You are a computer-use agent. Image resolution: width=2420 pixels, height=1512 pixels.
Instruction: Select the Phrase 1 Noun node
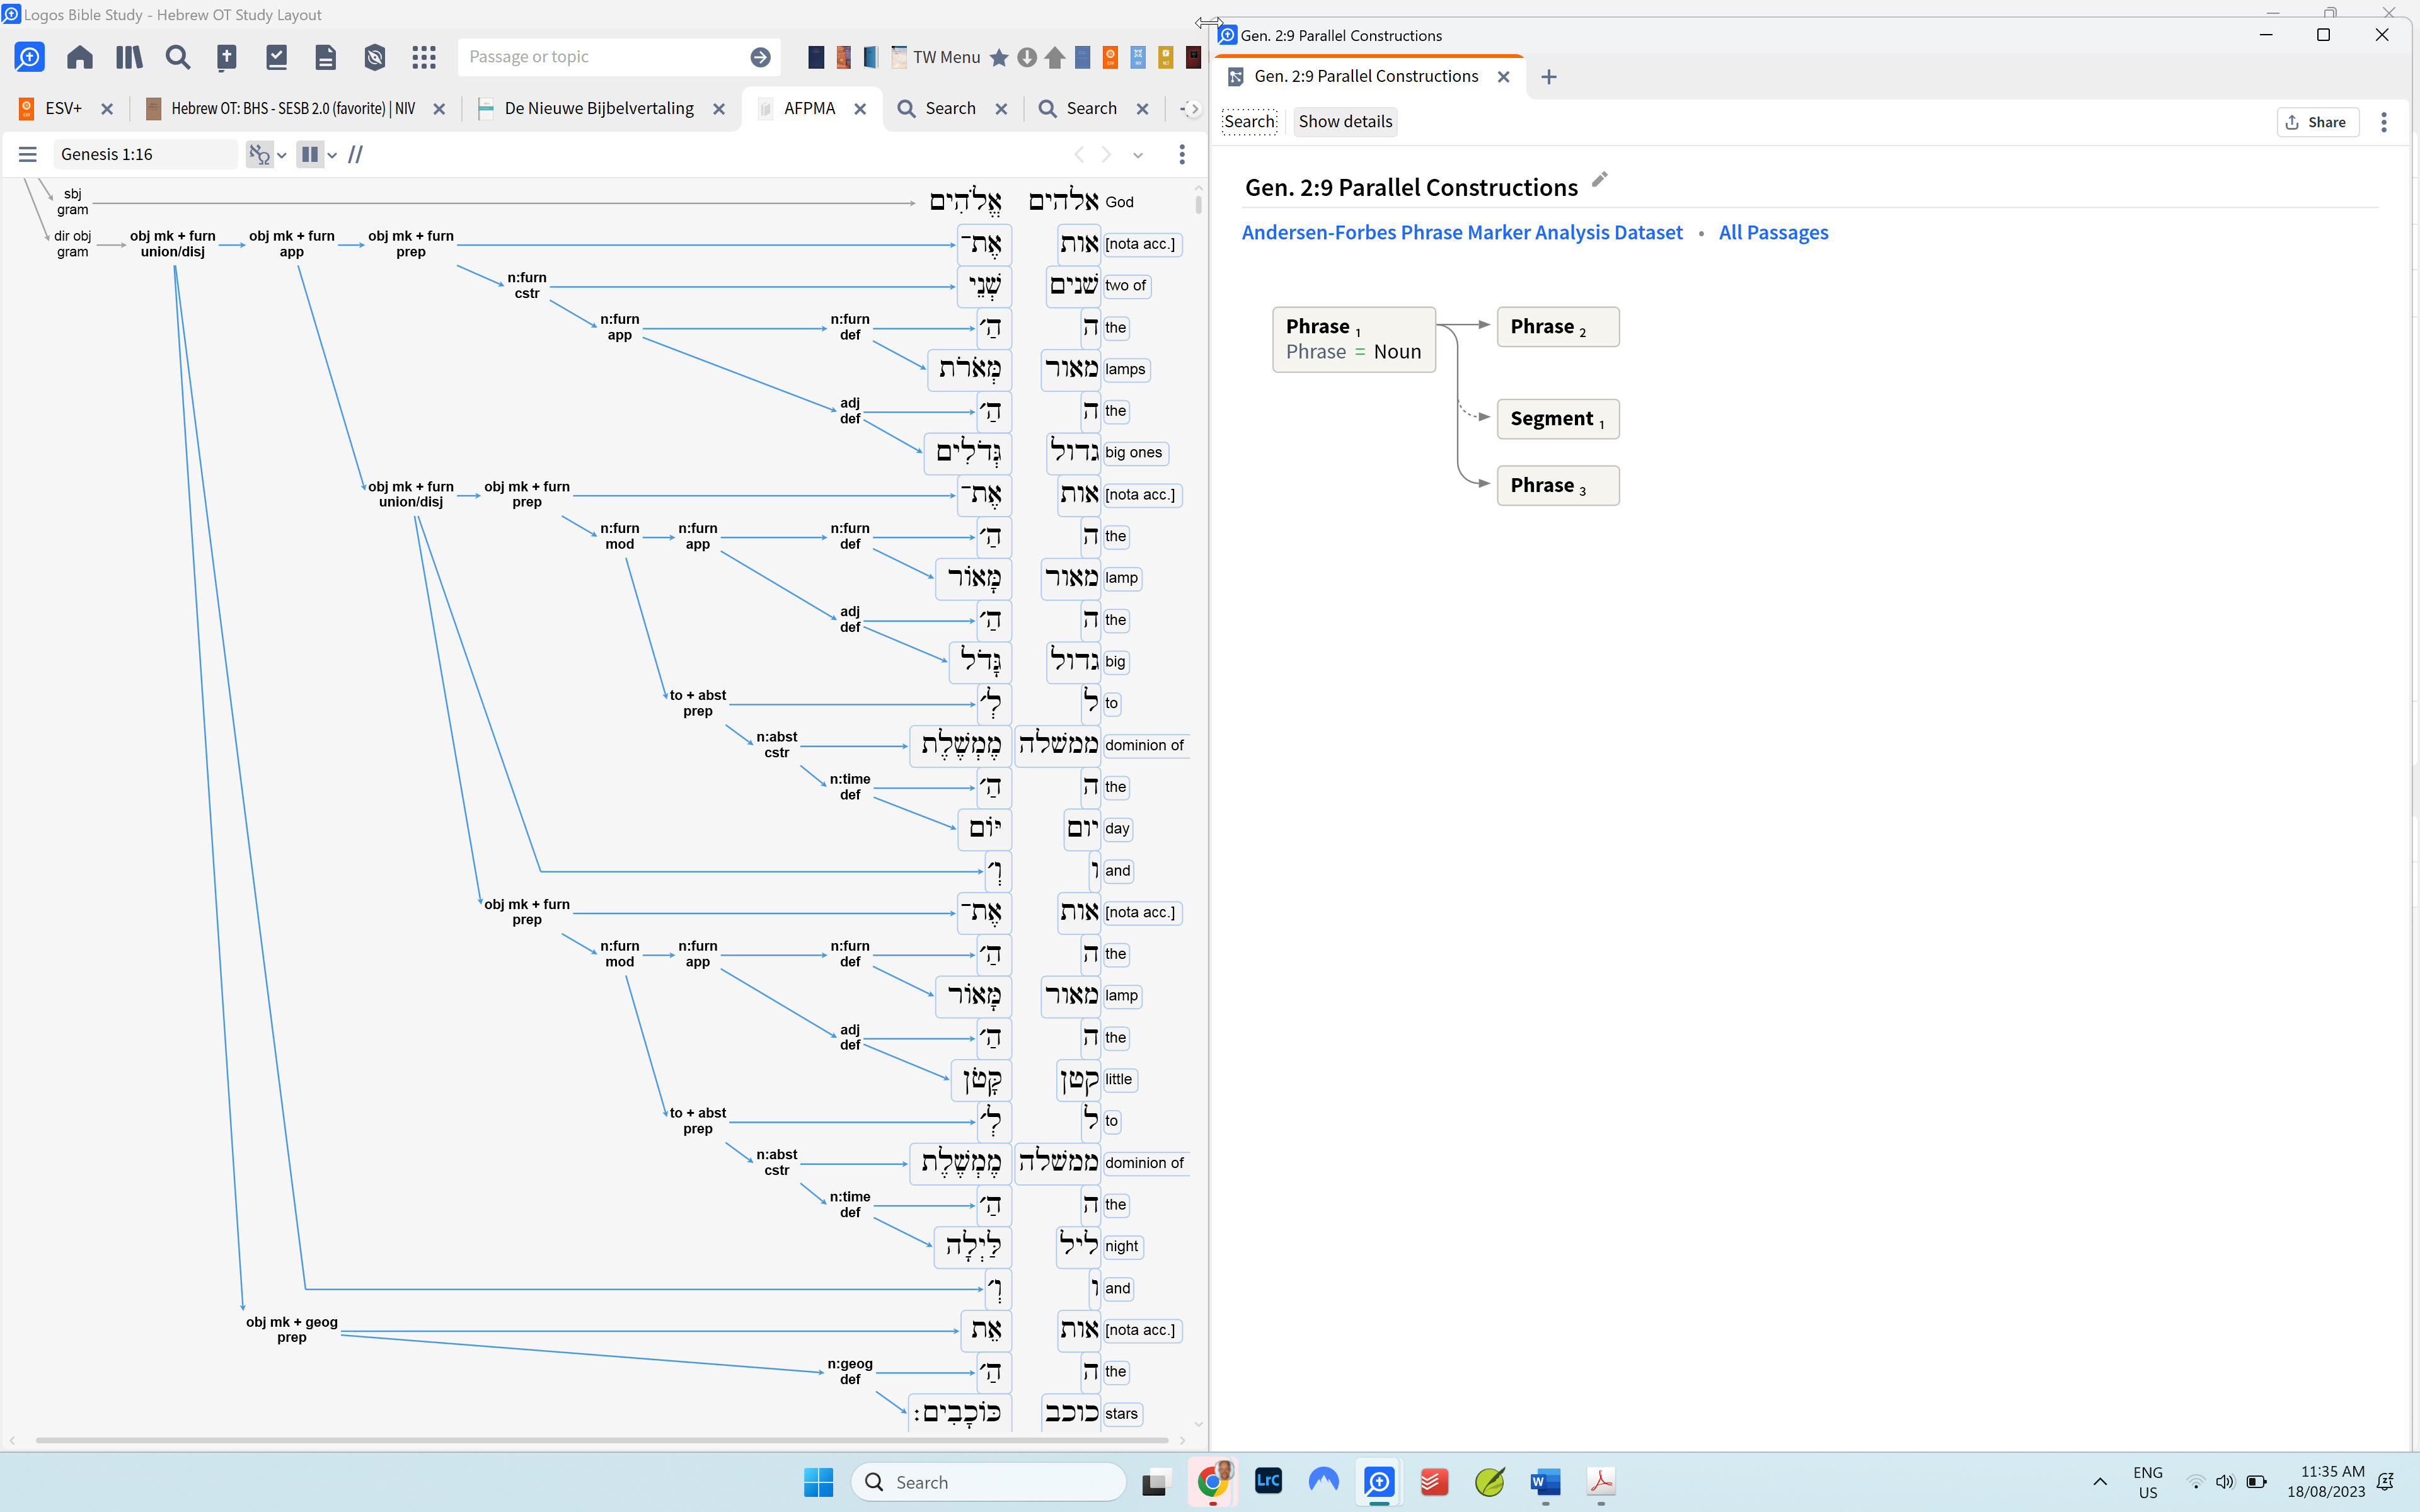coord(1354,339)
